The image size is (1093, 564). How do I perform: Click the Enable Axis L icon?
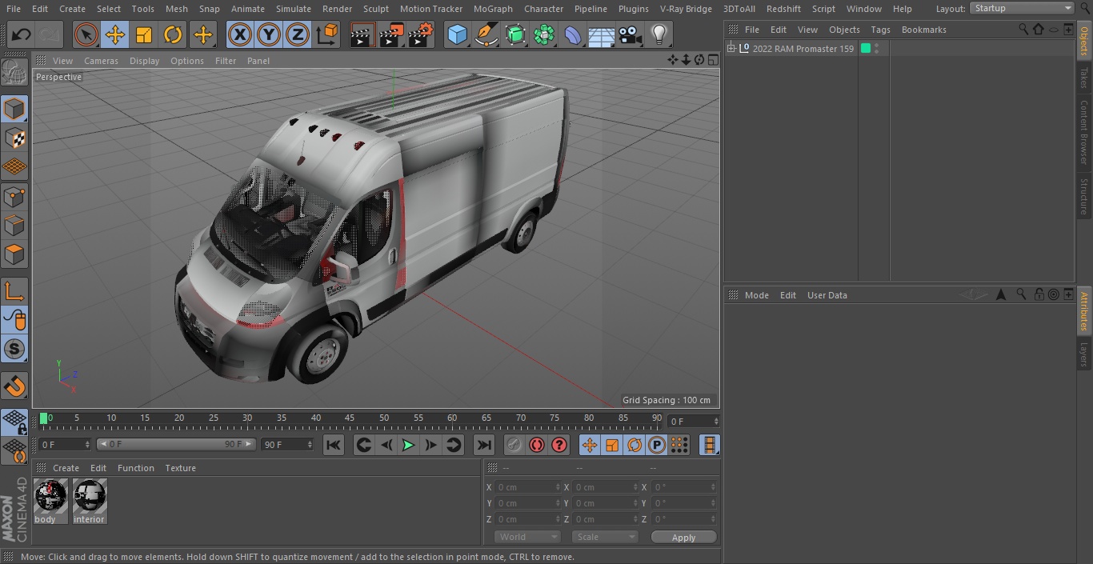pos(14,291)
